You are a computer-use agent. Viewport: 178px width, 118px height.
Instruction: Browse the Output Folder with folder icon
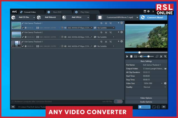click(x=165, y=69)
